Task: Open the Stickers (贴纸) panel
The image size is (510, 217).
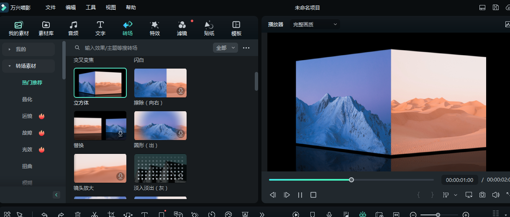Action: coord(209,28)
